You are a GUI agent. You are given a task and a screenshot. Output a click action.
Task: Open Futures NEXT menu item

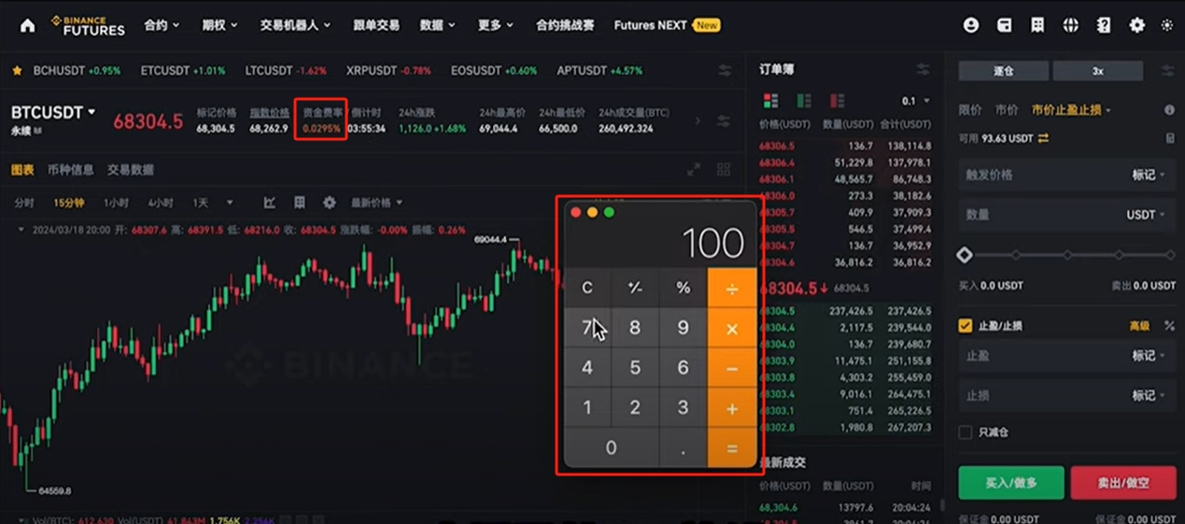click(667, 25)
